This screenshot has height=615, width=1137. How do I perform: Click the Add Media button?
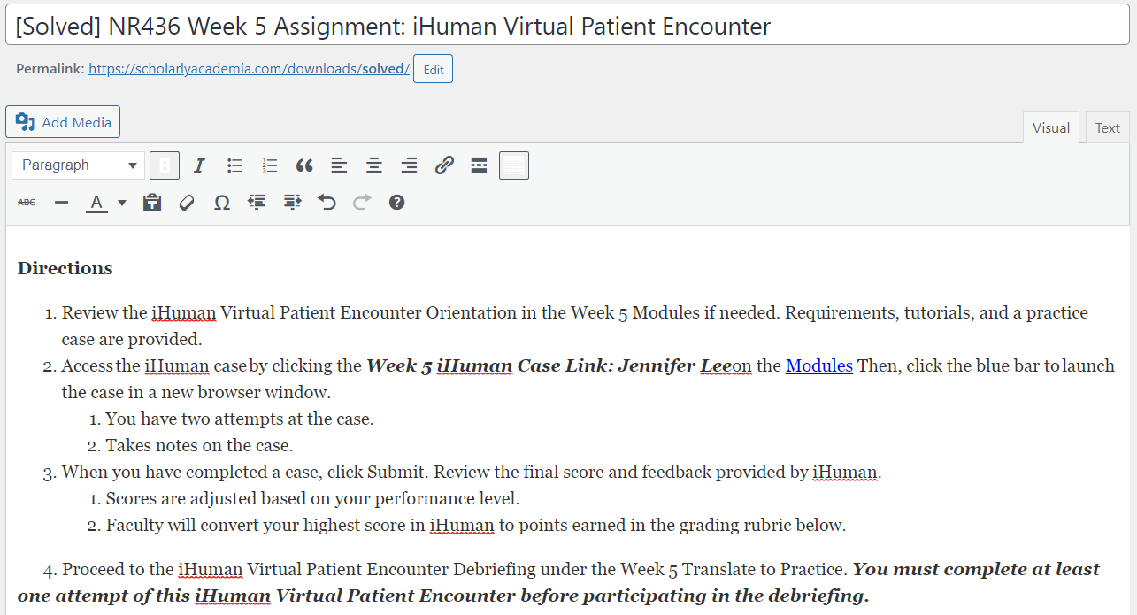point(63,122)
